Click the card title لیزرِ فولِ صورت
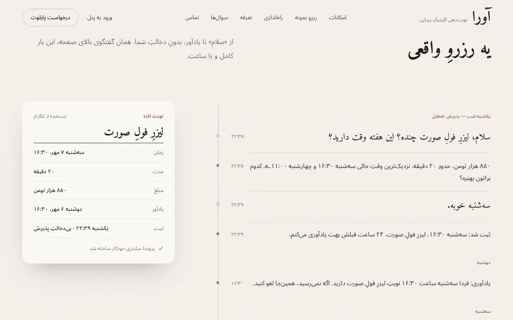Screen dimensions: 513x320 pyautogui.click(x=134, y=132)
